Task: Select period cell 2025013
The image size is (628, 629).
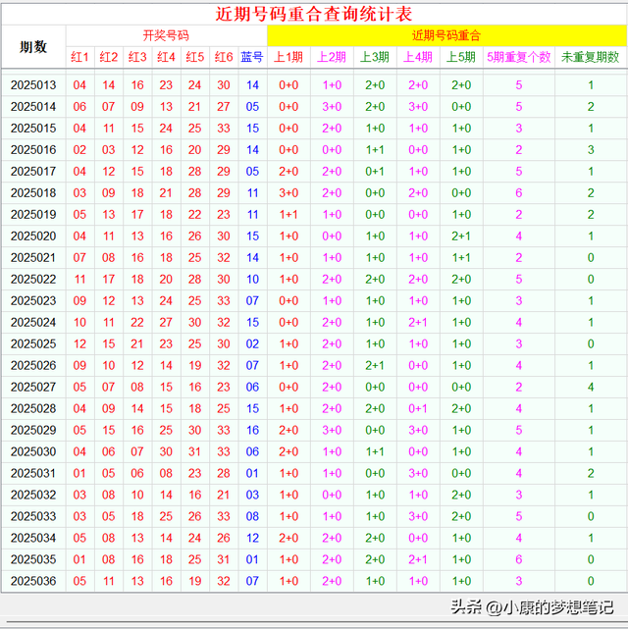Action: pyautogui.click(x=33, y=85)
